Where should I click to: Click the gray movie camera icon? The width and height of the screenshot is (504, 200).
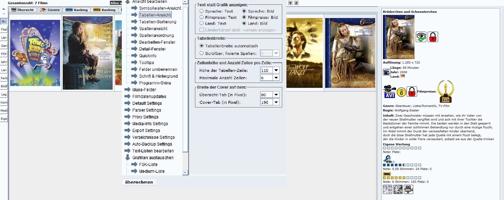pyautogui.click(x=408, y=189)
